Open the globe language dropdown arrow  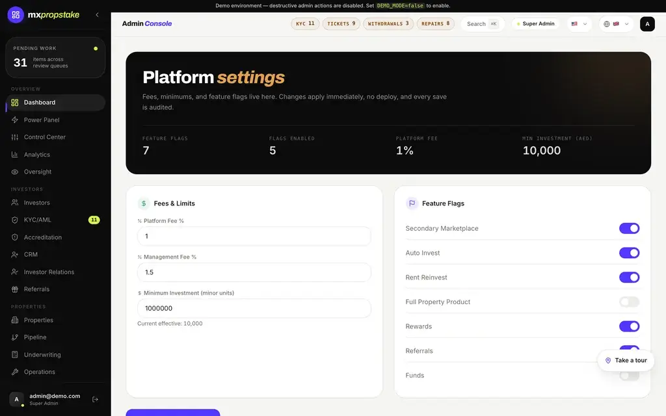(x=626, y=24)
